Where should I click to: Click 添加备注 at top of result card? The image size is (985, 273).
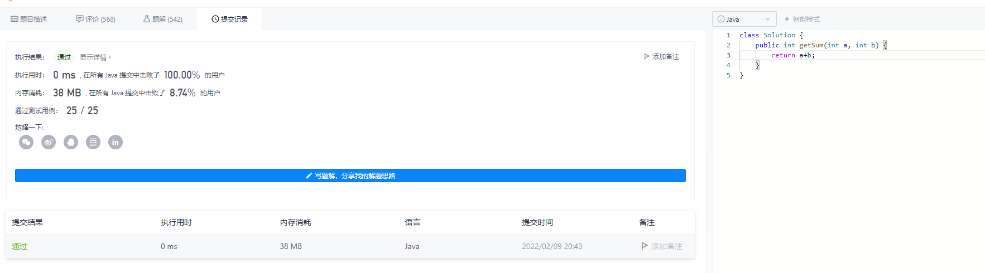point(661,57)
